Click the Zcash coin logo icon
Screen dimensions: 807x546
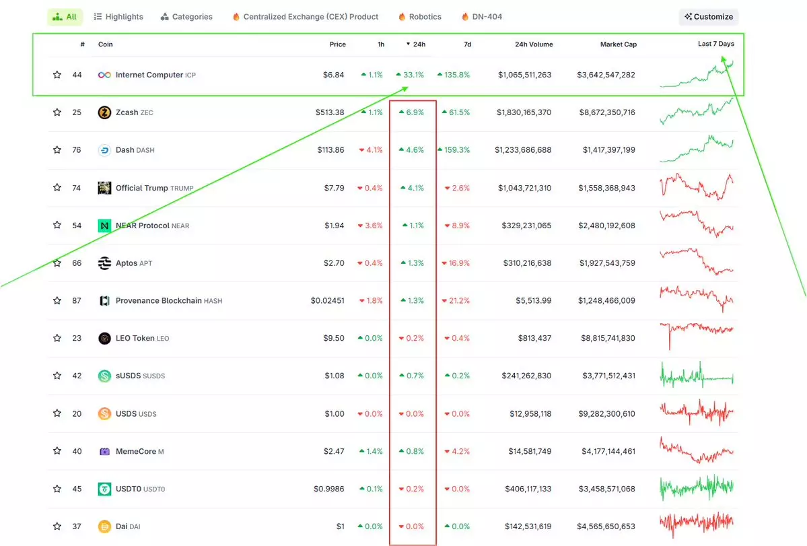pyautogui.click(x=104, y=112)
